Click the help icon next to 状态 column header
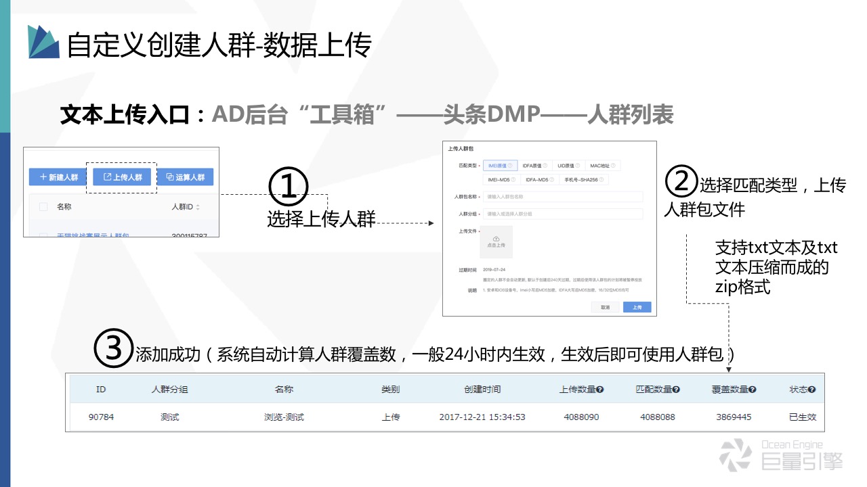 coord(813,388)
